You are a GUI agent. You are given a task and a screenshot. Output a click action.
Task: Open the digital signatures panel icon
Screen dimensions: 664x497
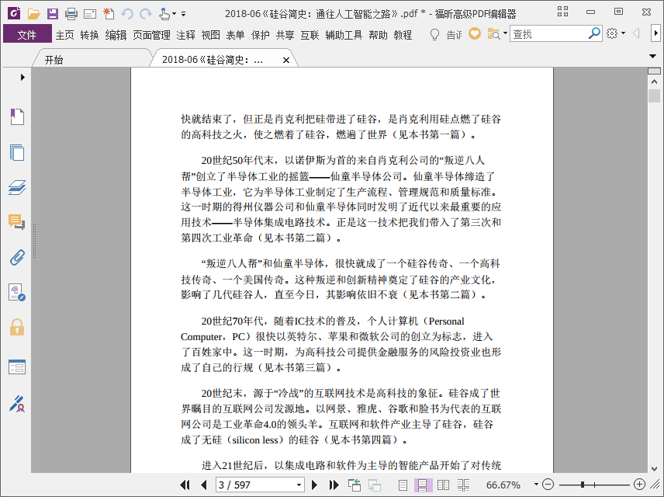tap(17, 293)
